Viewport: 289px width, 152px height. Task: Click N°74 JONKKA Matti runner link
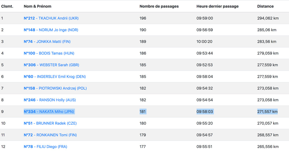click(47, 42)
